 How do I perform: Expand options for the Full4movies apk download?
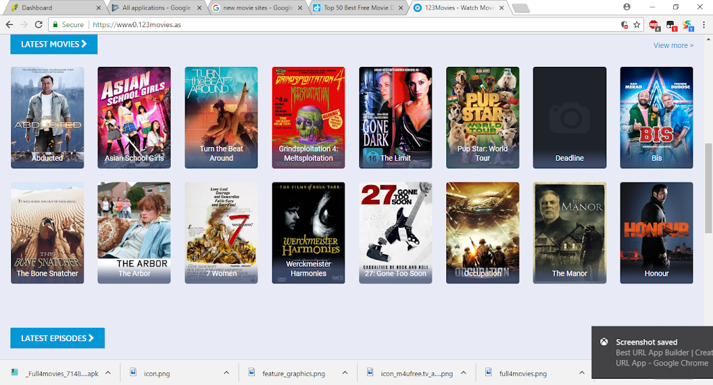click(x=108, y=372)
